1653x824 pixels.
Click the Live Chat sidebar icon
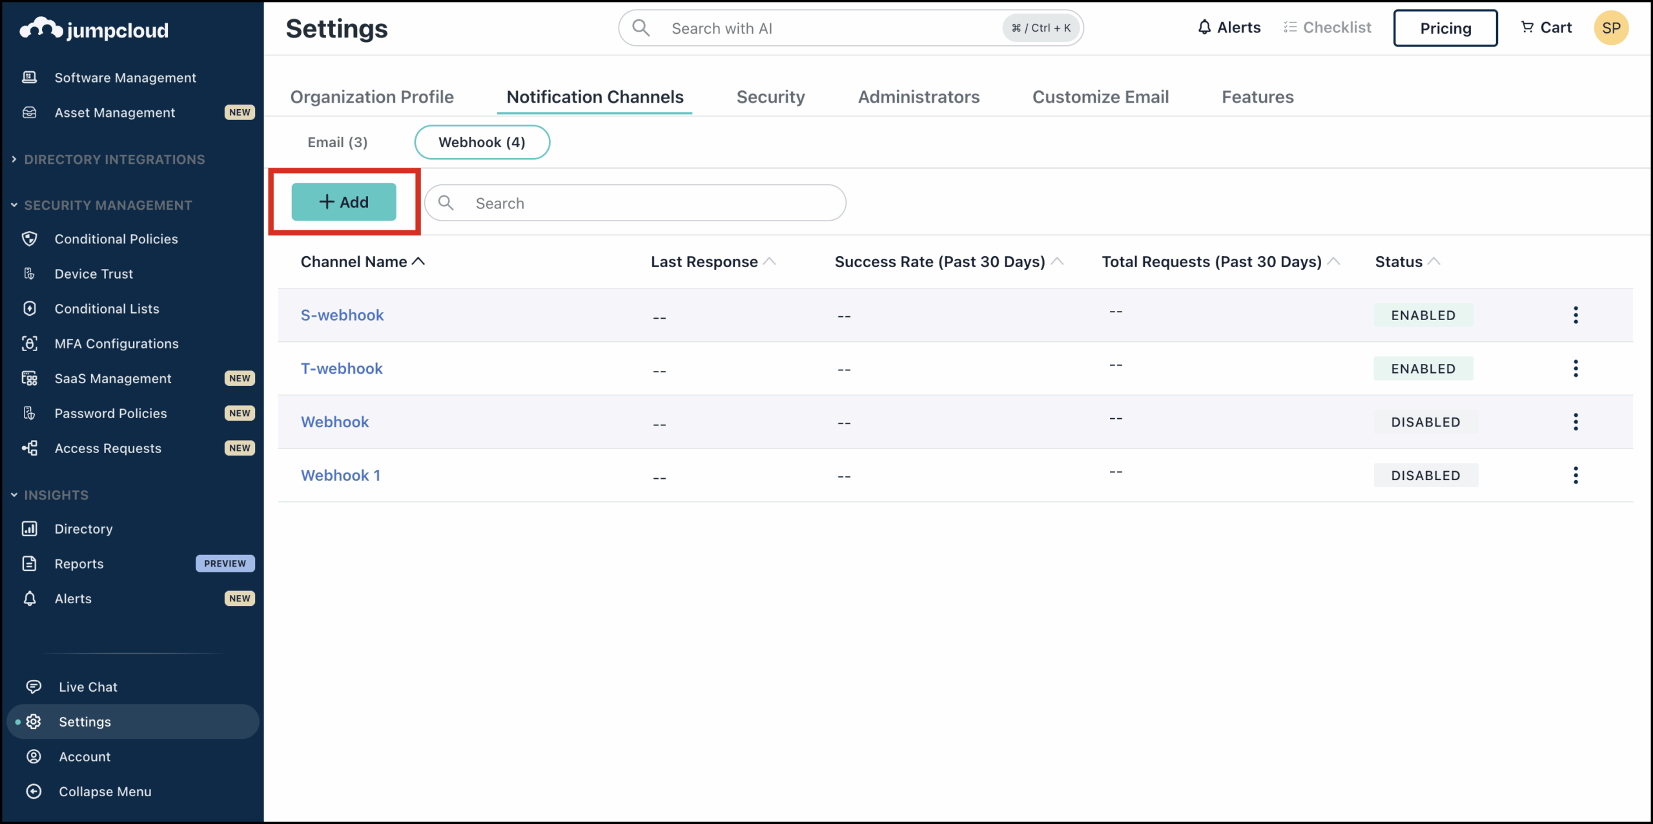[34, 687]
